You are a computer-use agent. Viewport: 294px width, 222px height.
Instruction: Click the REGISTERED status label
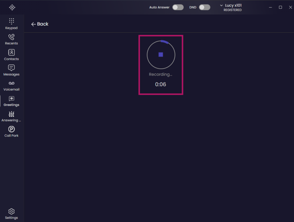pos(232,10)
